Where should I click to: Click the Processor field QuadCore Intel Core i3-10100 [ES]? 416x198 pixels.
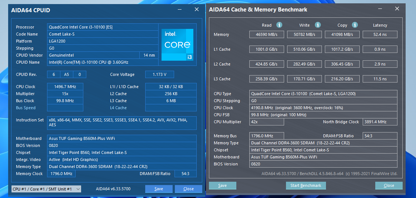coord(103,27)
